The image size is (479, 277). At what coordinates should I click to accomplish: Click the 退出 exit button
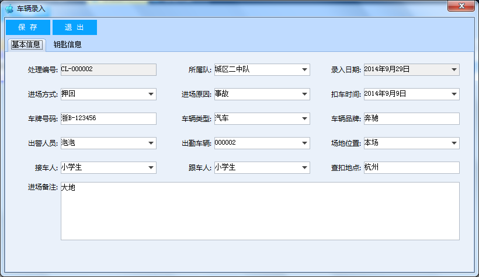click(74, 27)
